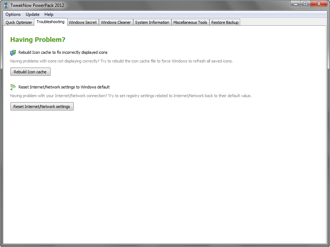Click the TweakNow PowerPack 2012 title text
This screenshot has width=330, height=247.
pos(37,5)
